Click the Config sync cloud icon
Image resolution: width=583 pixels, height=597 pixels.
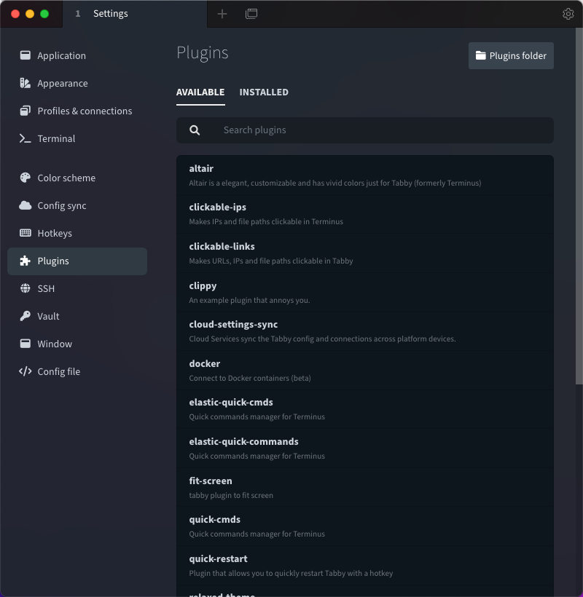(25, 205)
